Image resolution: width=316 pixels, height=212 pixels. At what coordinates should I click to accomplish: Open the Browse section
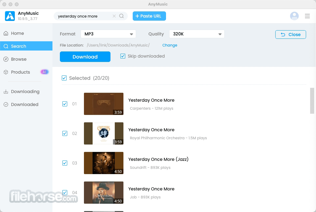pos(26,59)
